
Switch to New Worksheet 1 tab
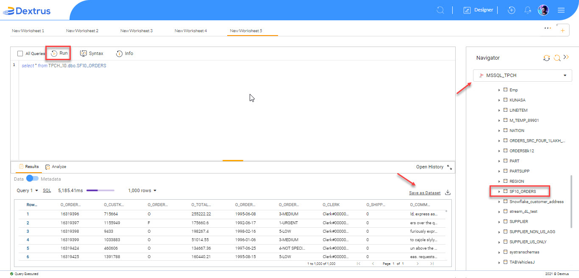coord(28,31)
